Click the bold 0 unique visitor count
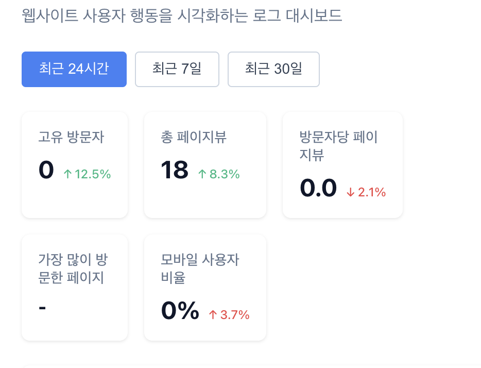The image size is (481, 368). (45, 171)
